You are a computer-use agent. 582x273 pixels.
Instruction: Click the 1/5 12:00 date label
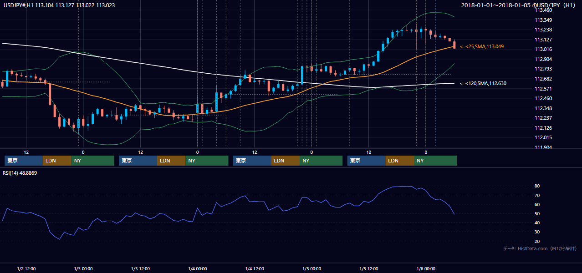click(x=369, y=269)
